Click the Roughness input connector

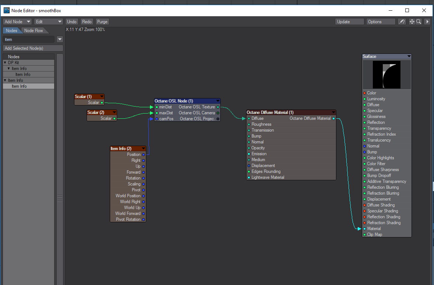point(249,124)
